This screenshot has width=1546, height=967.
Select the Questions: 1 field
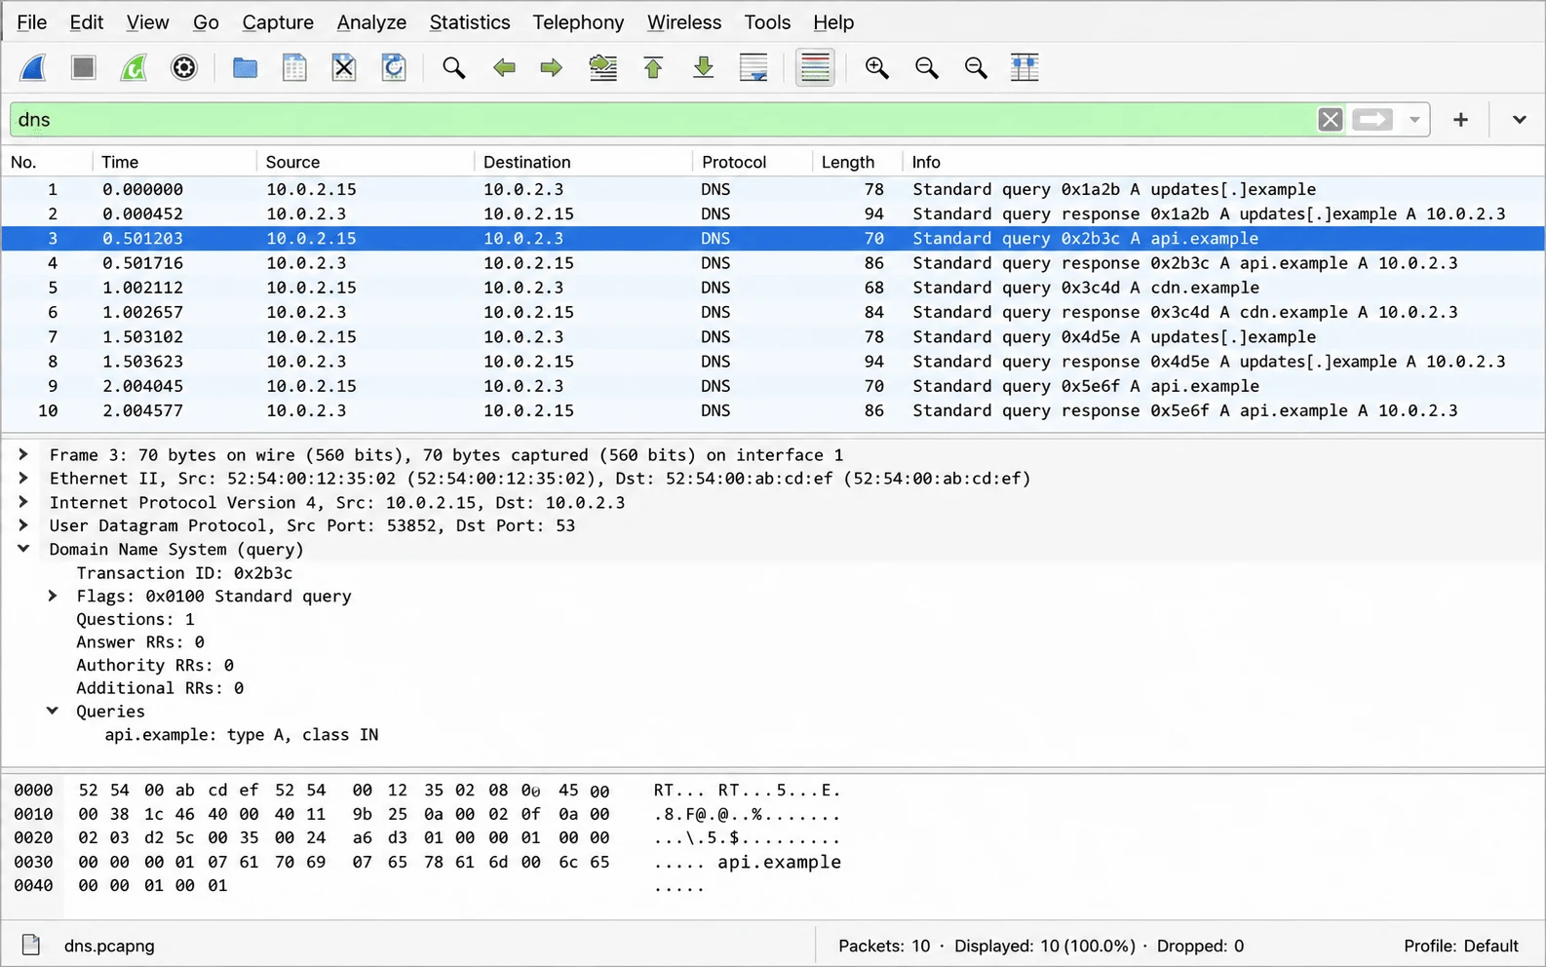135,619
